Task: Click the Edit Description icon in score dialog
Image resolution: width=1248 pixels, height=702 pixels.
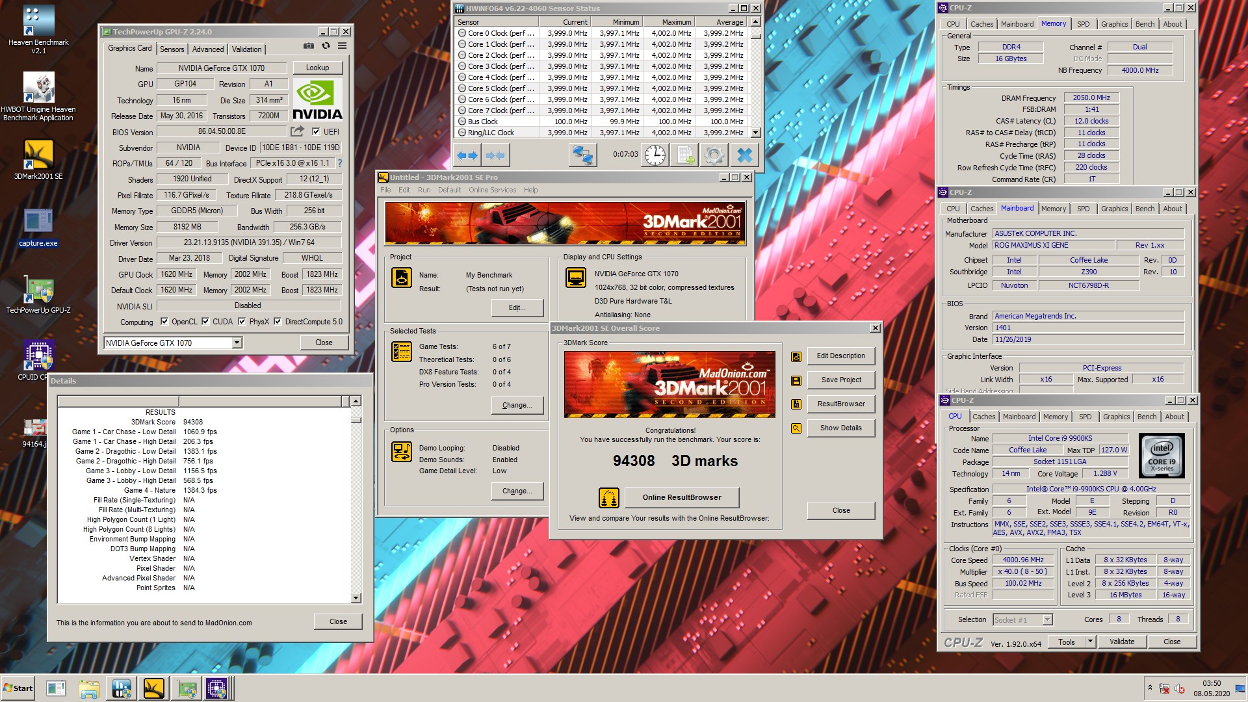Action: click(796, 357)
